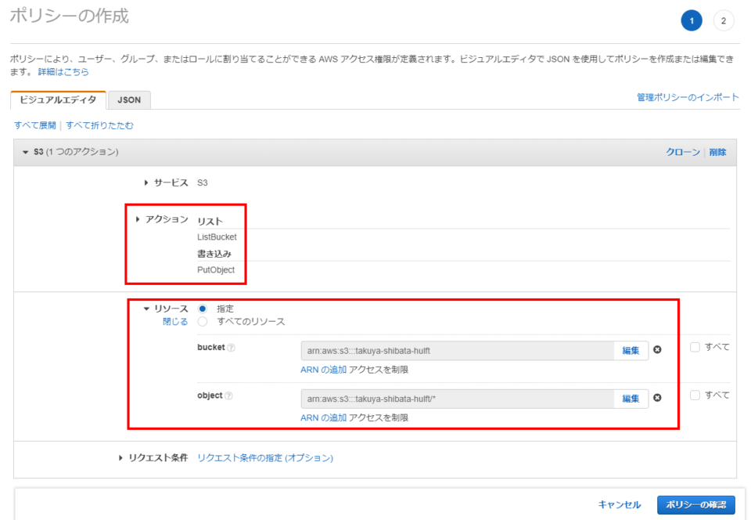751x520 pixels.
Task: Select the すべてのリソース radio button
Action: 203,322
